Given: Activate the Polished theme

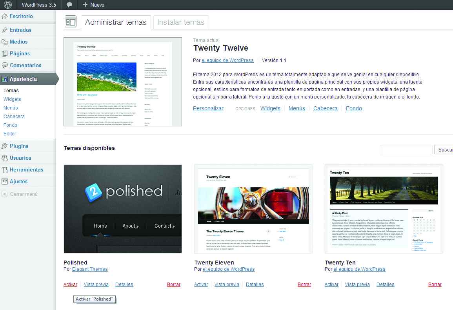Looking at the screenshot, I should click(71, 284).
